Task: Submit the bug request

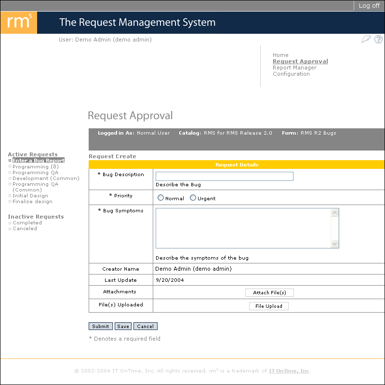Action: [101, 326]
